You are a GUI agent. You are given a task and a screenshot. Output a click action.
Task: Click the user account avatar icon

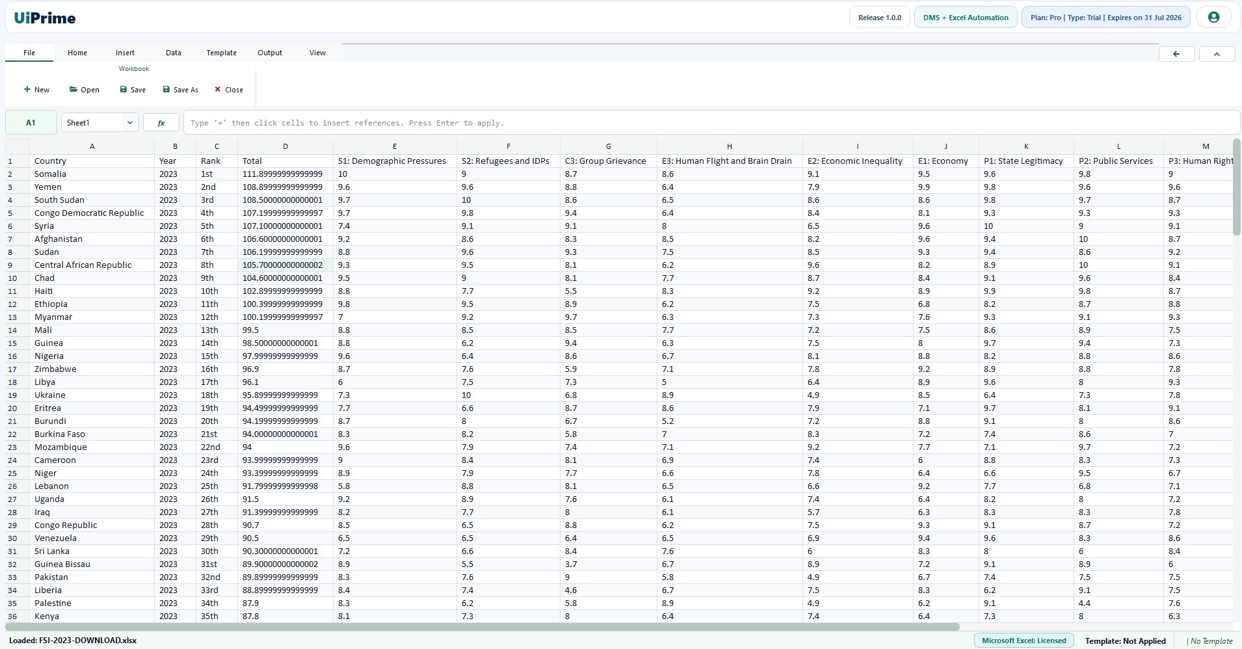point(1213,18)
